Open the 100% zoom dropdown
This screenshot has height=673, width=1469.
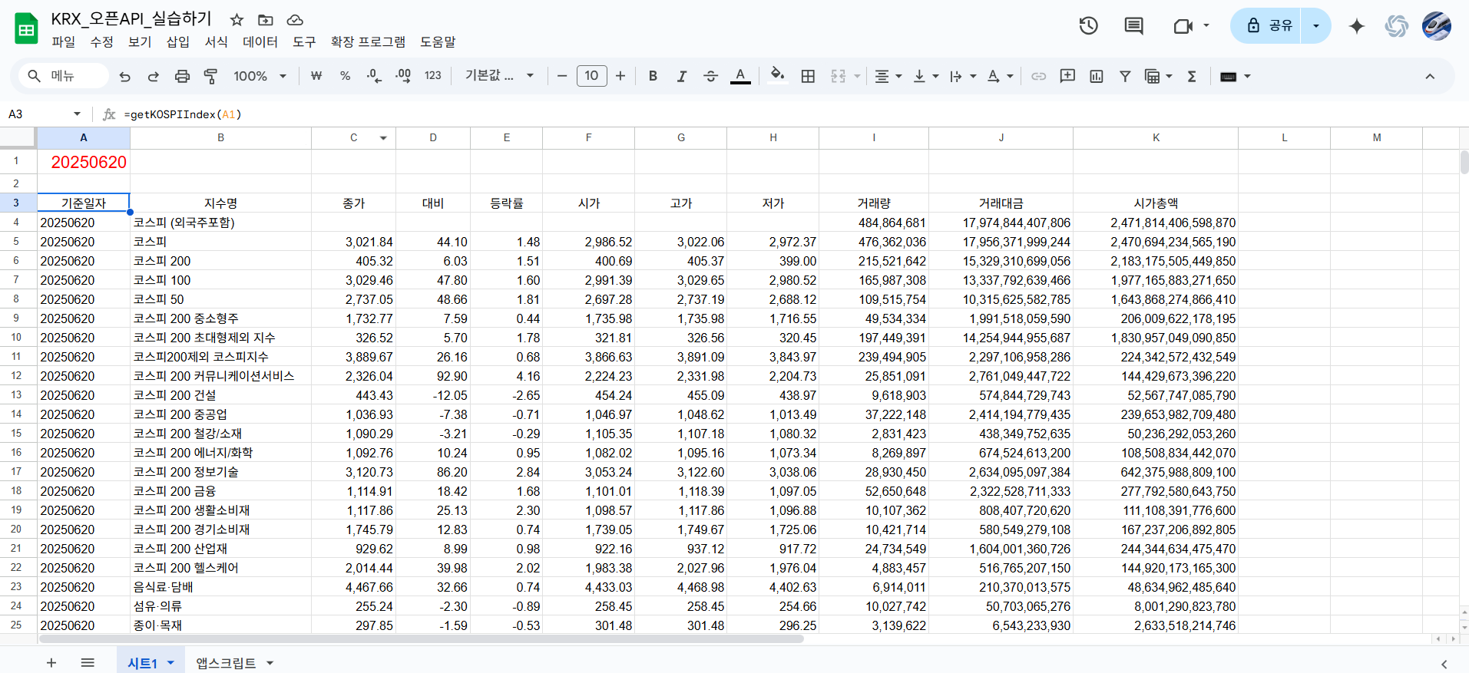[x=260, y=76]
